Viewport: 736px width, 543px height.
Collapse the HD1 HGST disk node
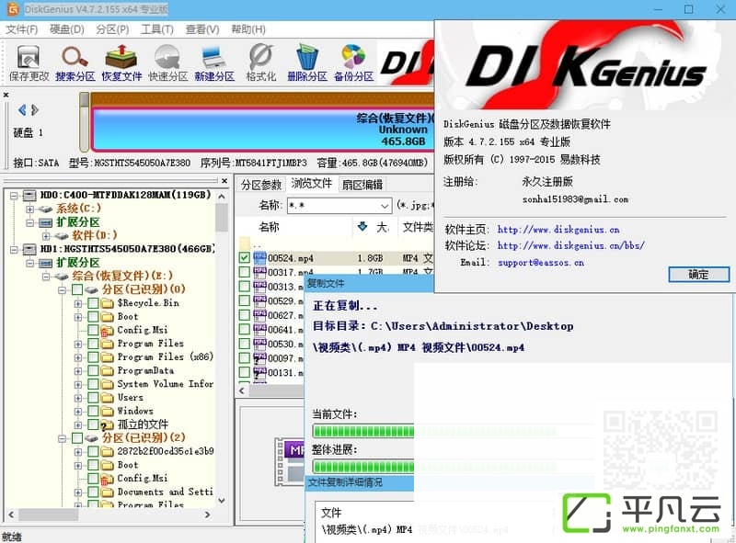tap(14, 249)
